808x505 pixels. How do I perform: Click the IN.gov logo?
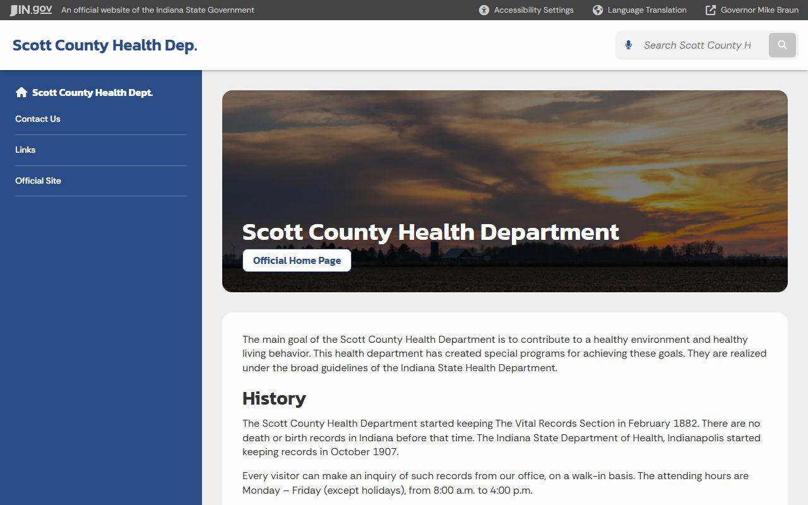(31, 10)
